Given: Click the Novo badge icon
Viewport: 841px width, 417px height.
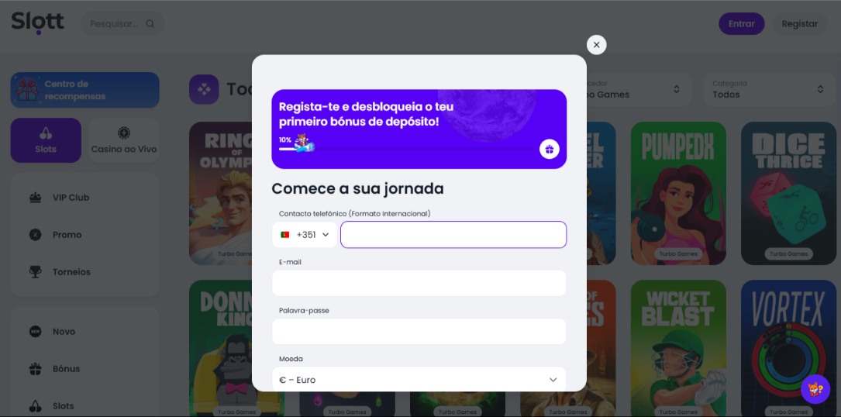Looking at the screenshot, I should tap(36, 332).
